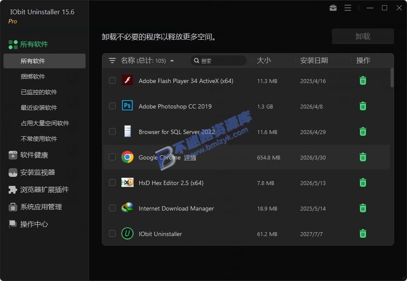The width and height of the screenshot is (407, 281).
Task: Click the 搜索 search input field
Action: click(219, 61)
